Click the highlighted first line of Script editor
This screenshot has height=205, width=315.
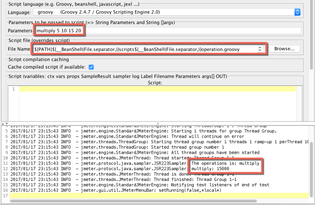[153, 89]
